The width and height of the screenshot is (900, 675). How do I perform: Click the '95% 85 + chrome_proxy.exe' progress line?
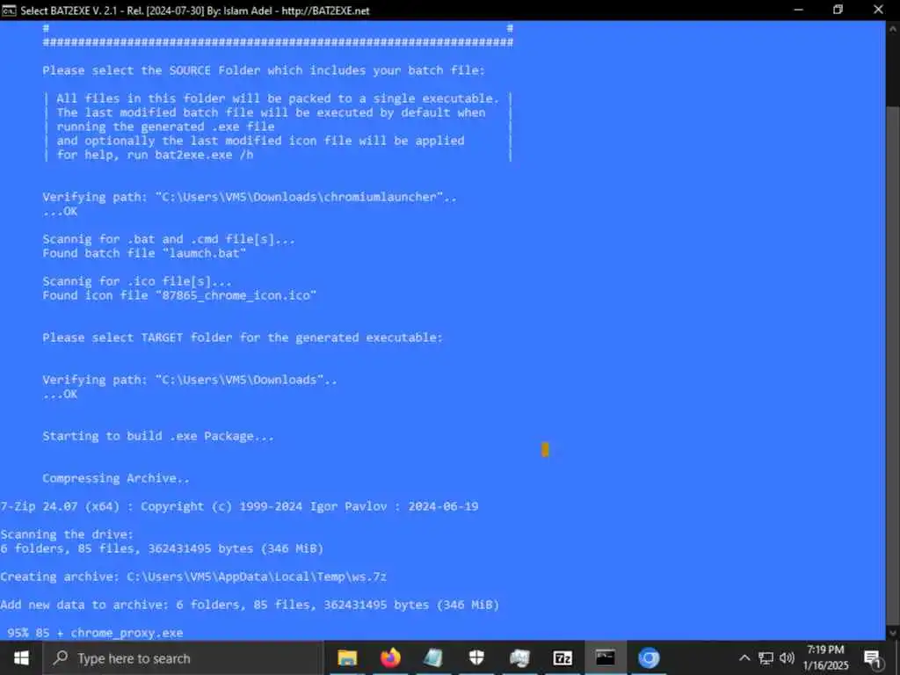tap(95, 633)
